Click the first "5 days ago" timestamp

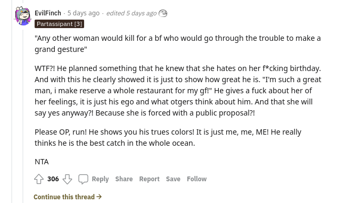point(84,13)
